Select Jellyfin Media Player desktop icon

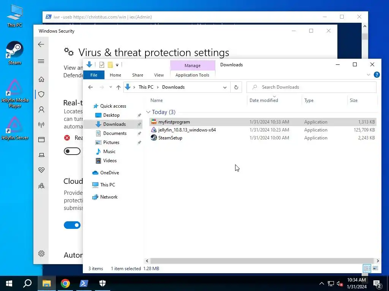(x=15, y=93)
